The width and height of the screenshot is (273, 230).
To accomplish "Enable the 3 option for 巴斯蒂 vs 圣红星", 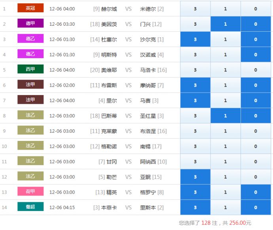I will coord(195,116).
